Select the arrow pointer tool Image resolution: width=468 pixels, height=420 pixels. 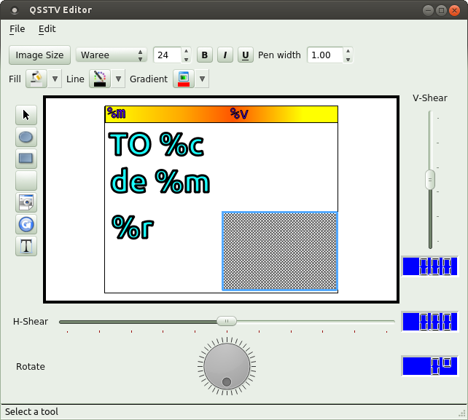[26, 114]
